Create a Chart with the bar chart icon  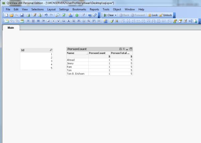48,21
